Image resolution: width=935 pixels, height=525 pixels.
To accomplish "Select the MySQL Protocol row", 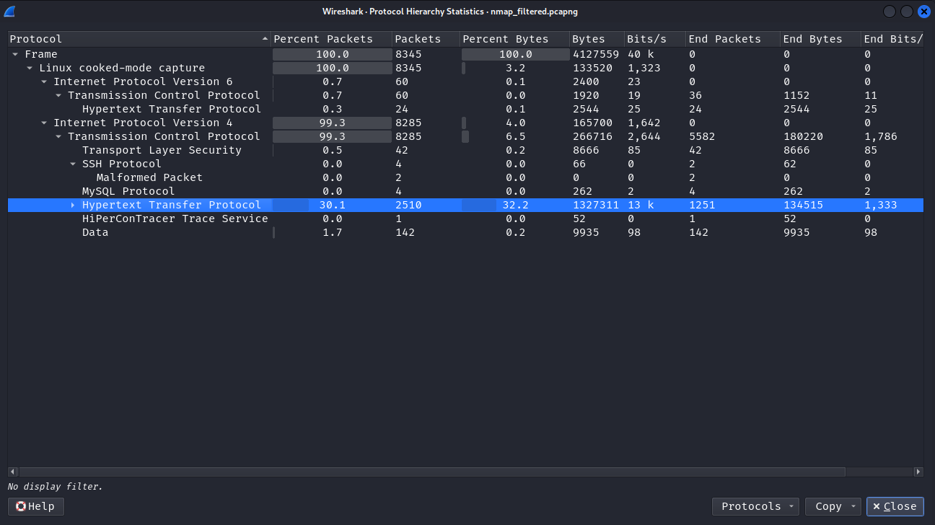I will coord(128,191).
